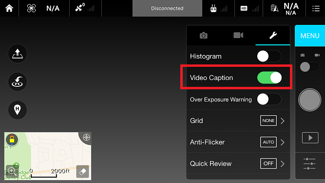
Task: Tap the auto takeoff icon
Action: pos(18,54)
